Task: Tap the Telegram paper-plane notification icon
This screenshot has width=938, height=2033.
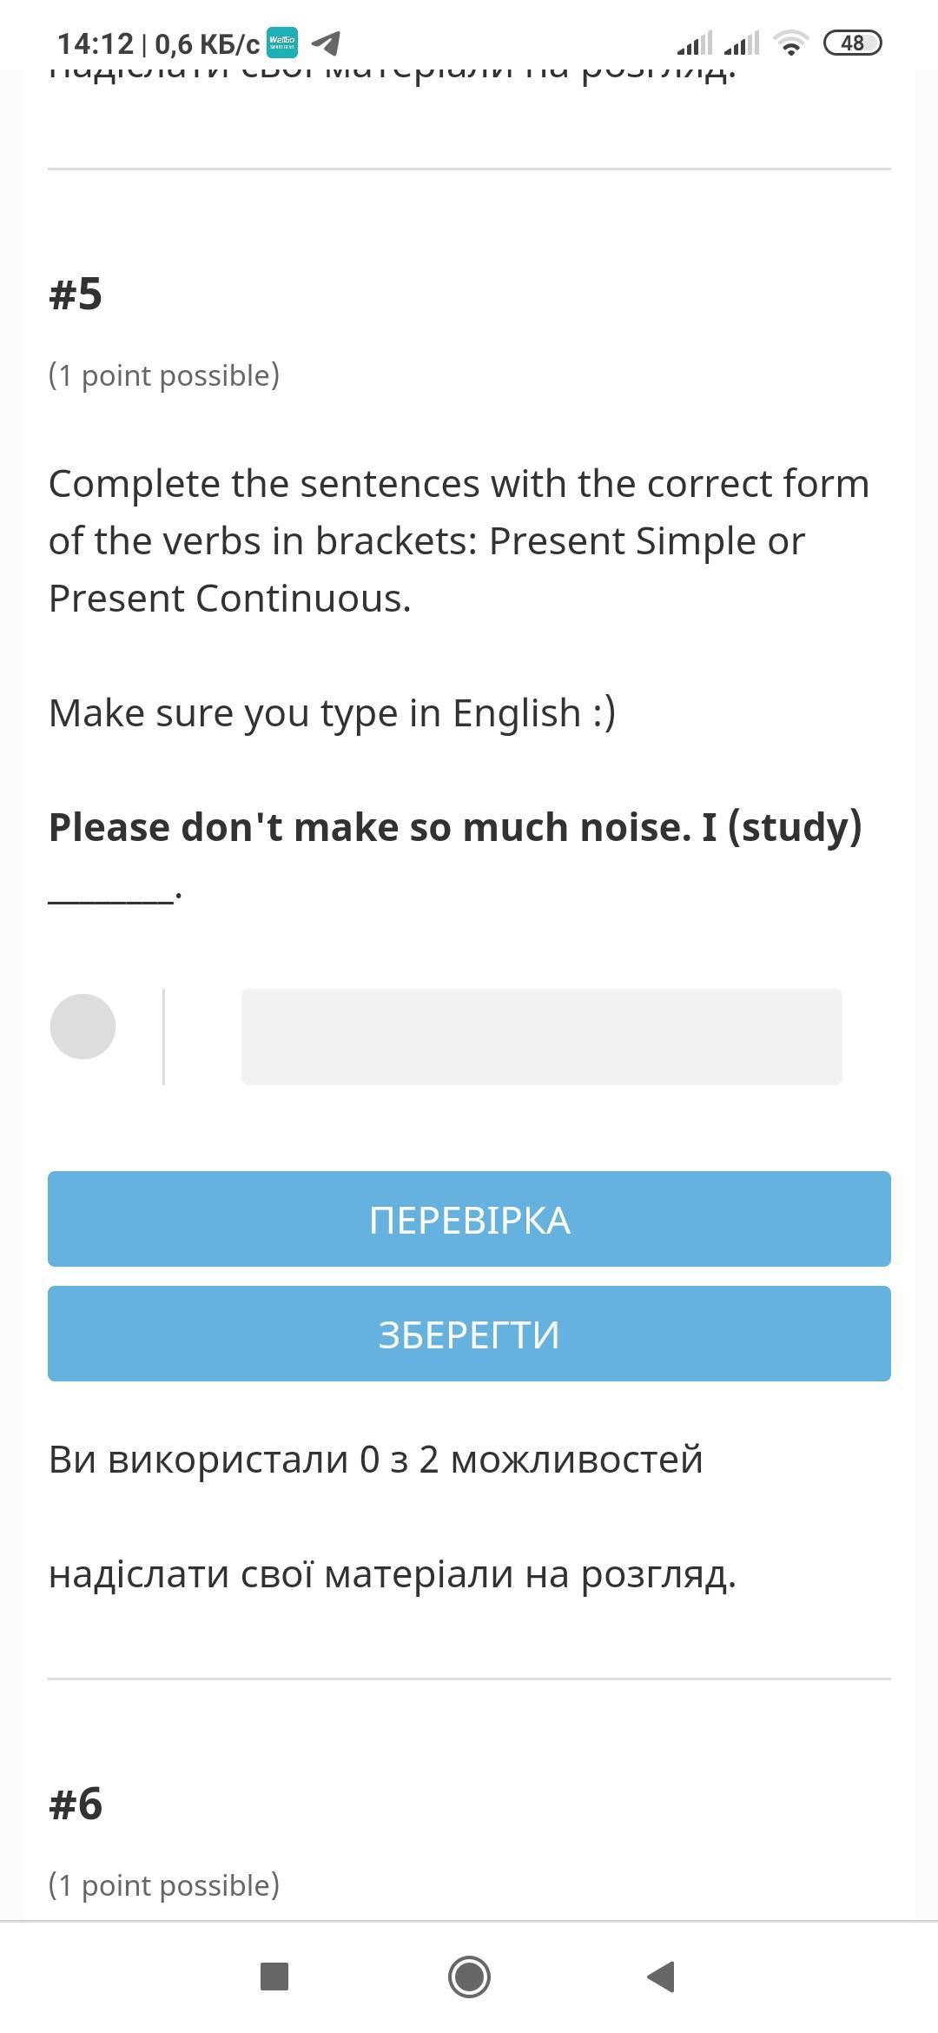Action: tap(326, 42)
